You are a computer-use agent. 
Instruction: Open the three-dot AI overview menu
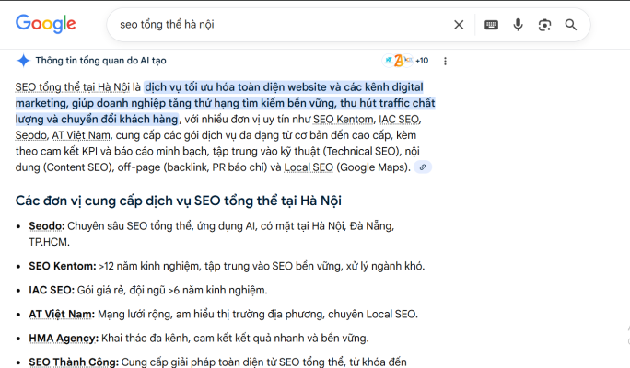coord(445,61)
